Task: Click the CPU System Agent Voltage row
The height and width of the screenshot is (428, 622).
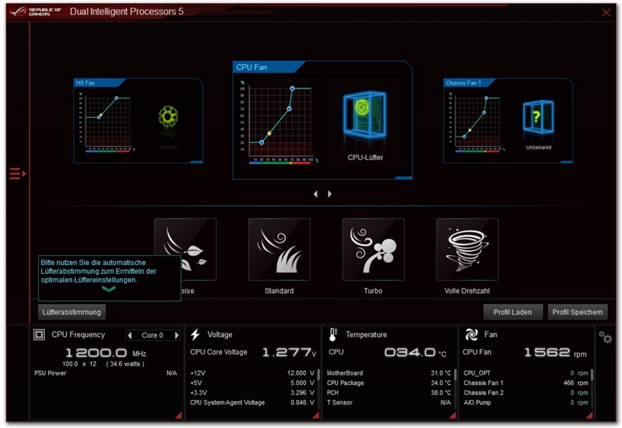Action: pyautogui.click(x=253, y=402)
